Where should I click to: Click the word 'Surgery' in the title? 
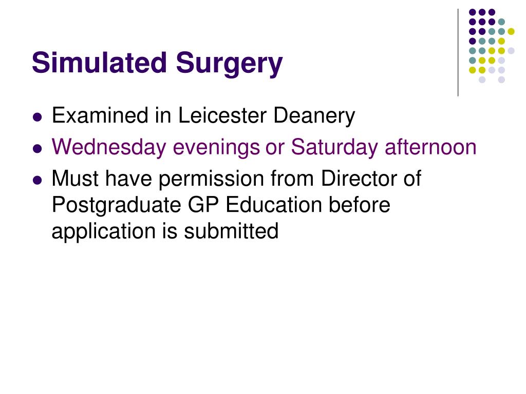pyautogui.click(x=230, y=64)
